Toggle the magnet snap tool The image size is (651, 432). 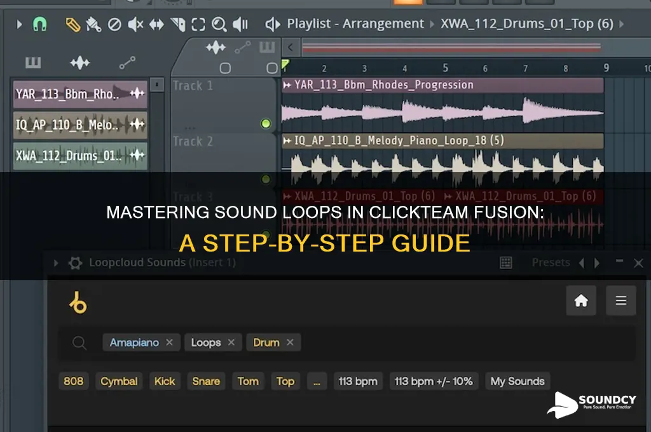pyautogui.click(x=40, y=25)
